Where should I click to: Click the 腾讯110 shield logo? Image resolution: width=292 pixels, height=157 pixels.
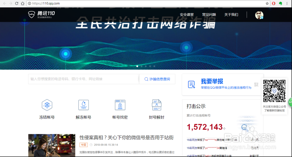pos(32,15)
